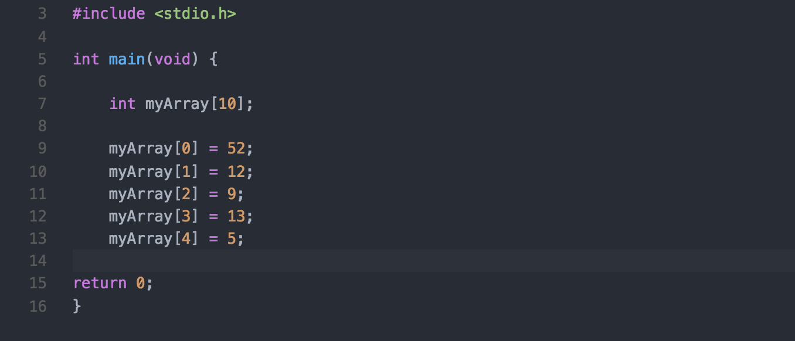Click the value 52 assigned to myArray[0]
The height and width of the screenshot is (341, 795).
[x=236, y=149]
